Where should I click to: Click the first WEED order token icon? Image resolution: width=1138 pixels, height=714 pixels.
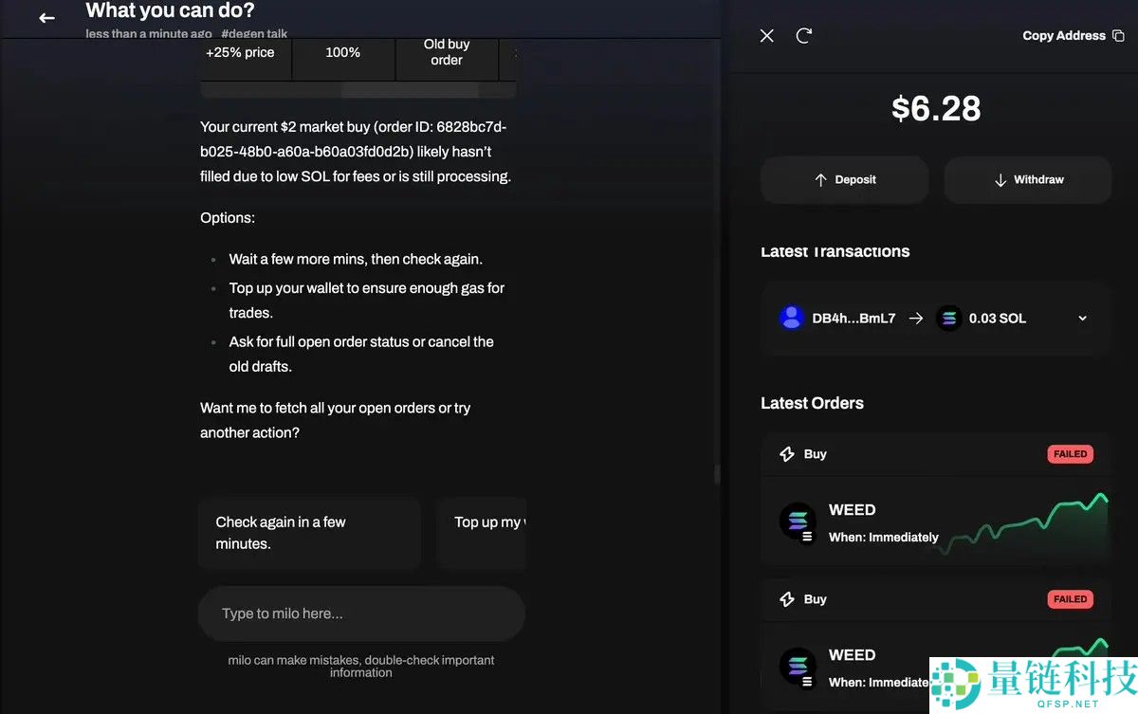coord(798,522)
